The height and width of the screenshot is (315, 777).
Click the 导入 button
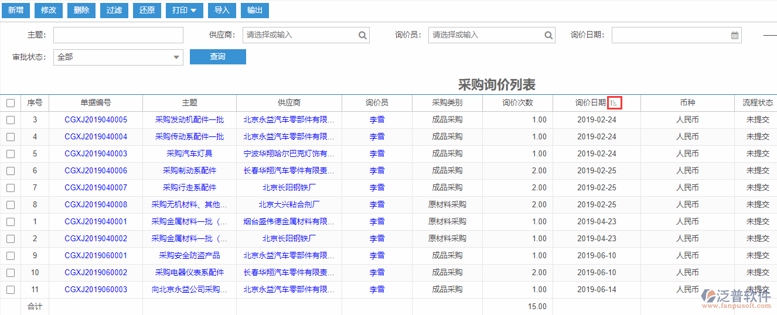222,11
